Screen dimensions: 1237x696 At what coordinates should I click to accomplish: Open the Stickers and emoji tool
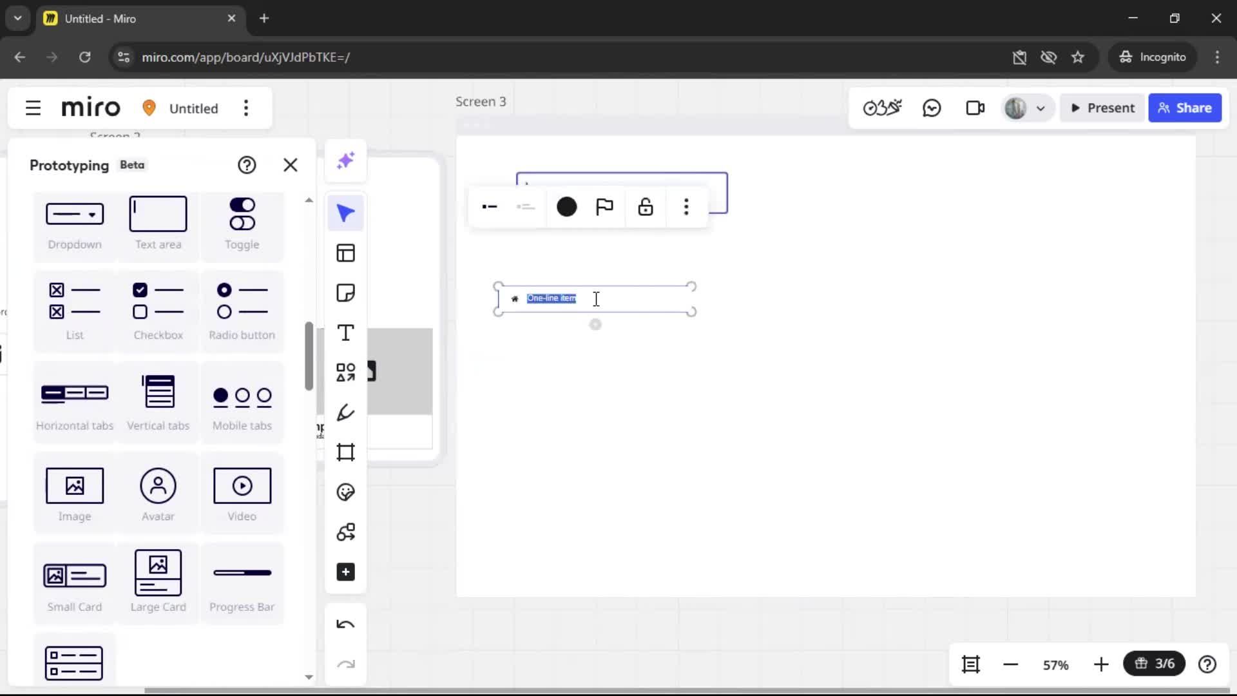(x=346, y=492)
